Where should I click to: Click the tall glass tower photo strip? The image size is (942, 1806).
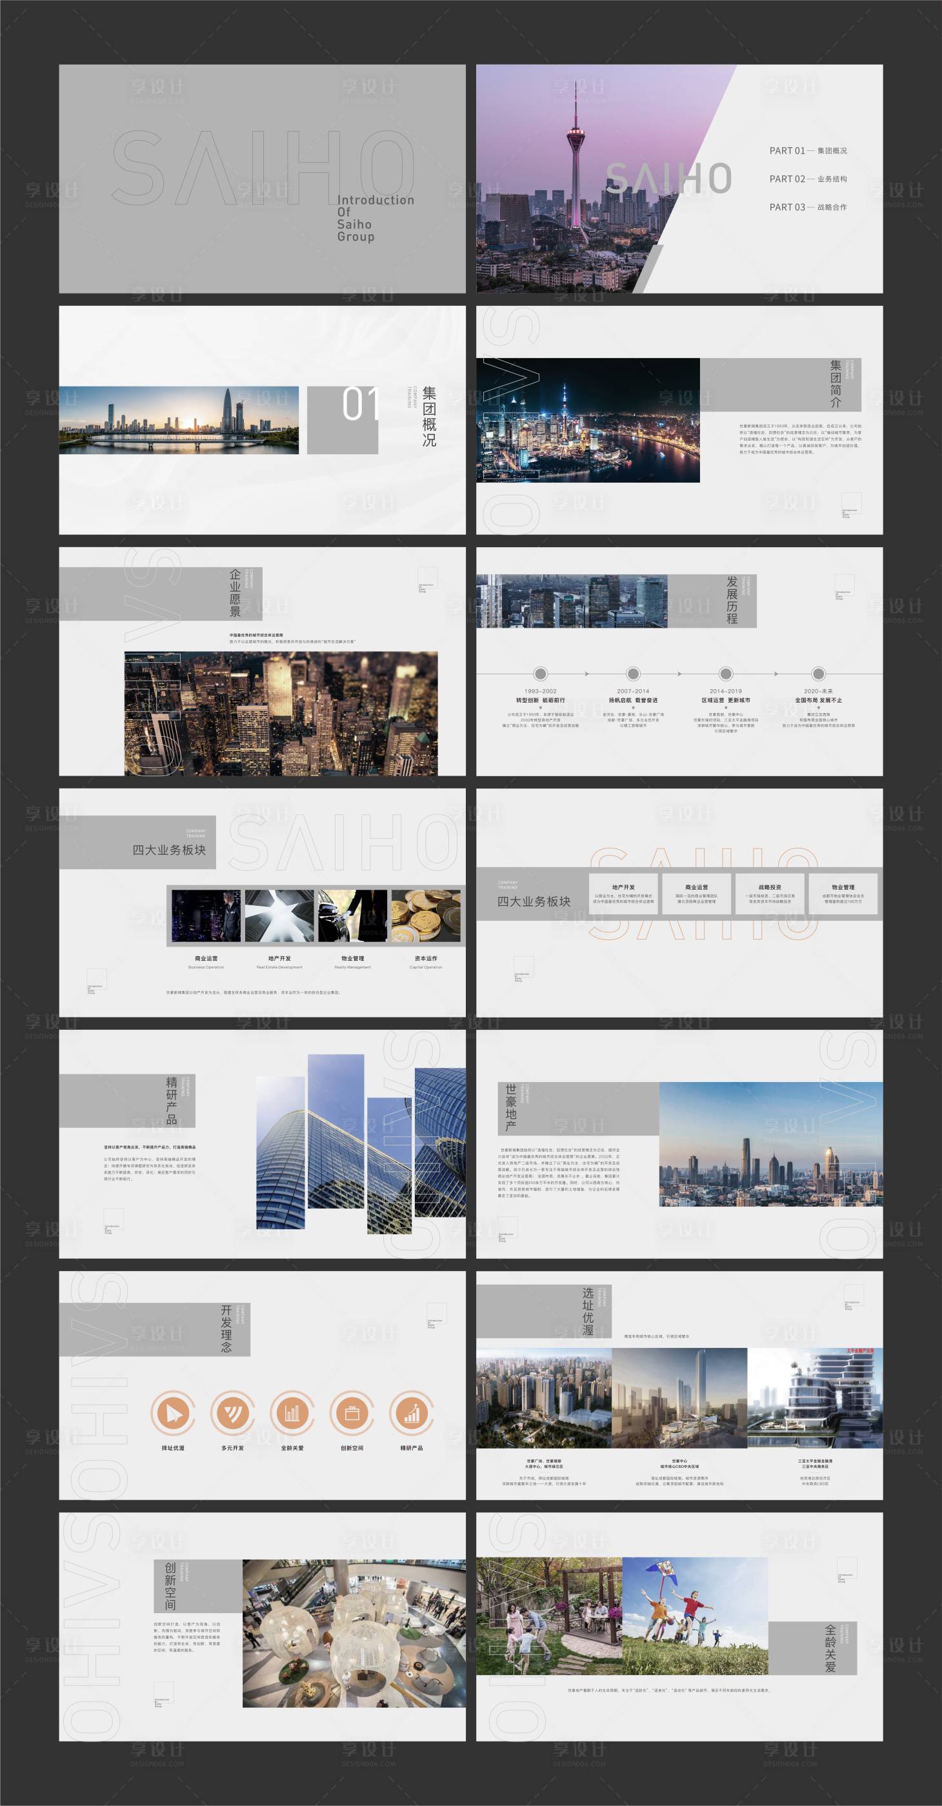click(x=336, y=1131)
